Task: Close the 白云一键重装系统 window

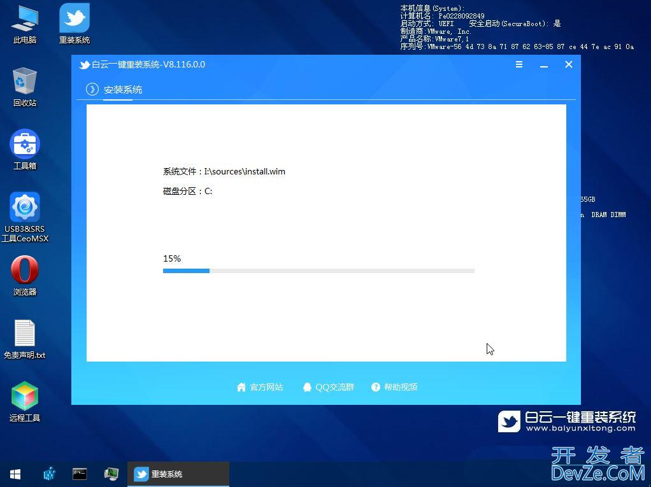Action: click(569, 64)
